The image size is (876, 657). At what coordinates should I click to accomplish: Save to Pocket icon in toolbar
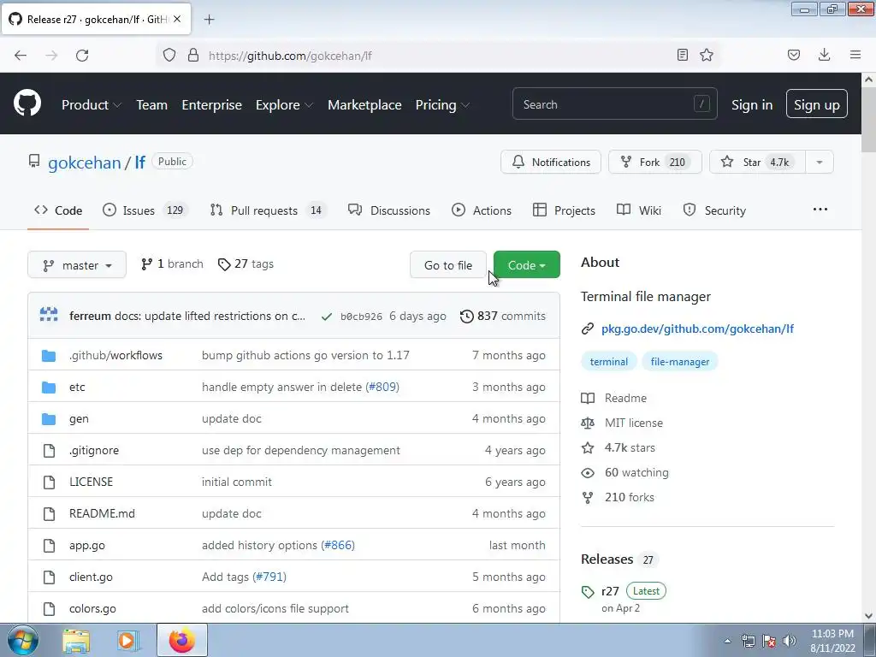pos(794,55)
